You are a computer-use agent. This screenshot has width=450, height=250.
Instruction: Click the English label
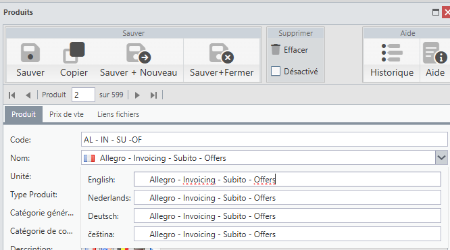(x=101, y=180)
